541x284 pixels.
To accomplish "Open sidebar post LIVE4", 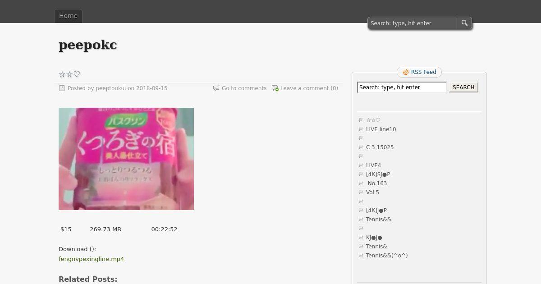I will coord(373,165).
